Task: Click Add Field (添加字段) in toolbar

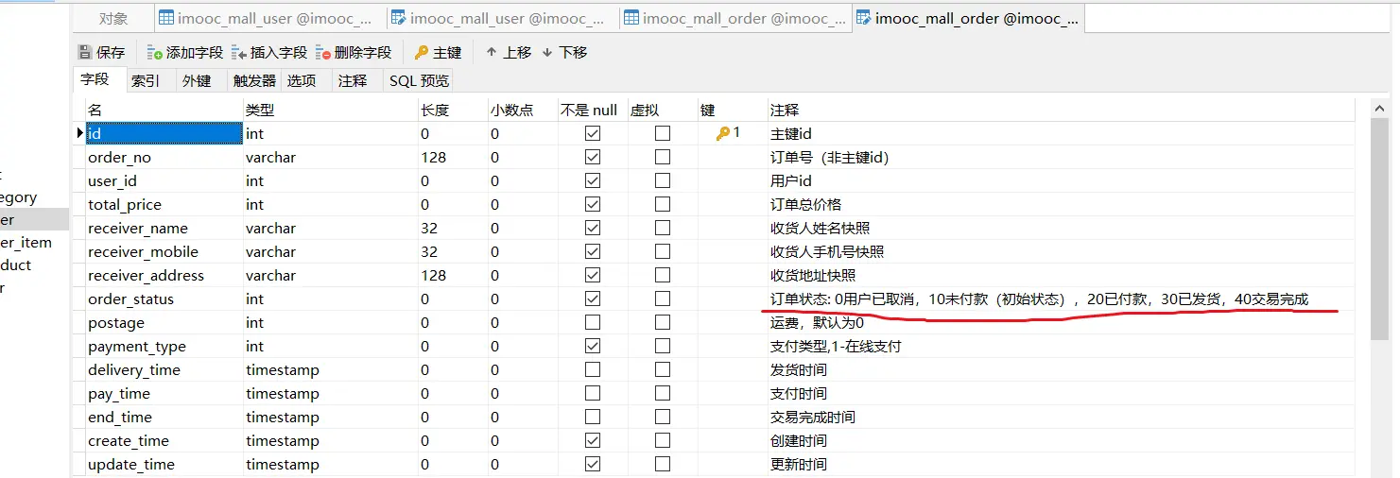Action: [x=184, y=53]
